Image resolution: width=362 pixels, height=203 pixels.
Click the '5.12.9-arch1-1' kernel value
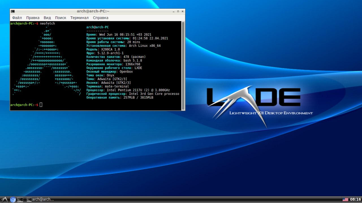[110, 53]
